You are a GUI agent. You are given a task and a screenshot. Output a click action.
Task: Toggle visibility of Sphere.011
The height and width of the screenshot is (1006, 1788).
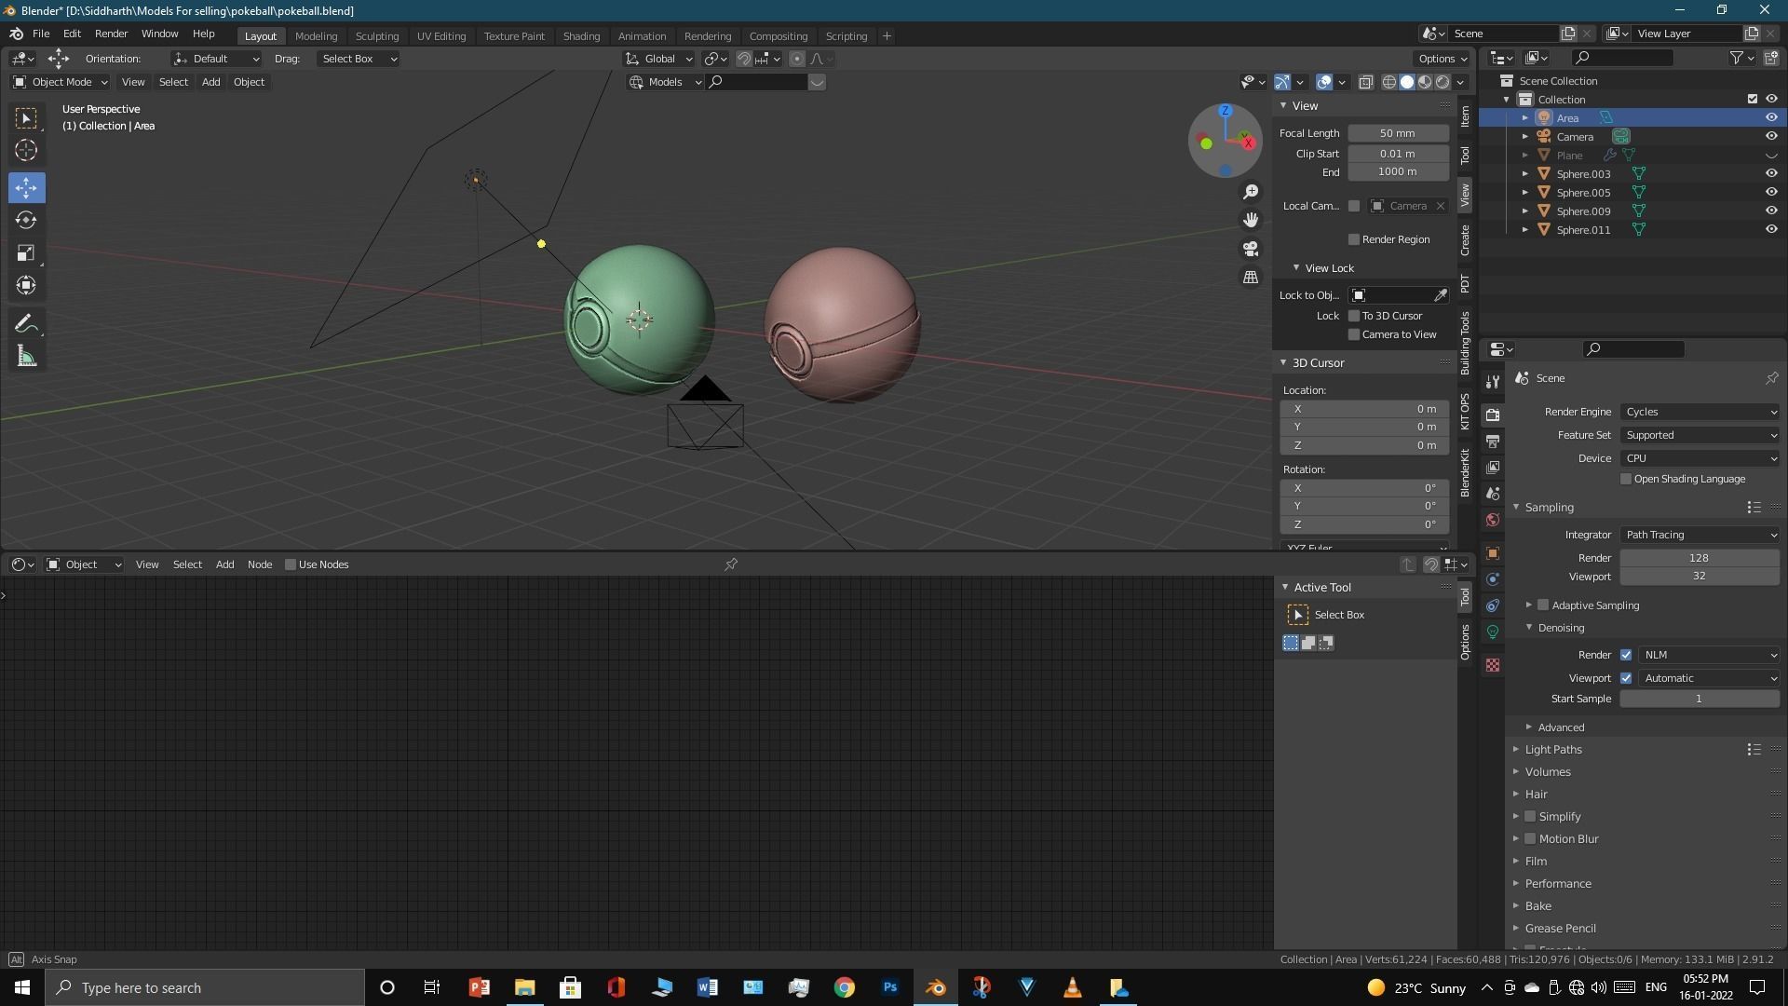point(1771,229)
